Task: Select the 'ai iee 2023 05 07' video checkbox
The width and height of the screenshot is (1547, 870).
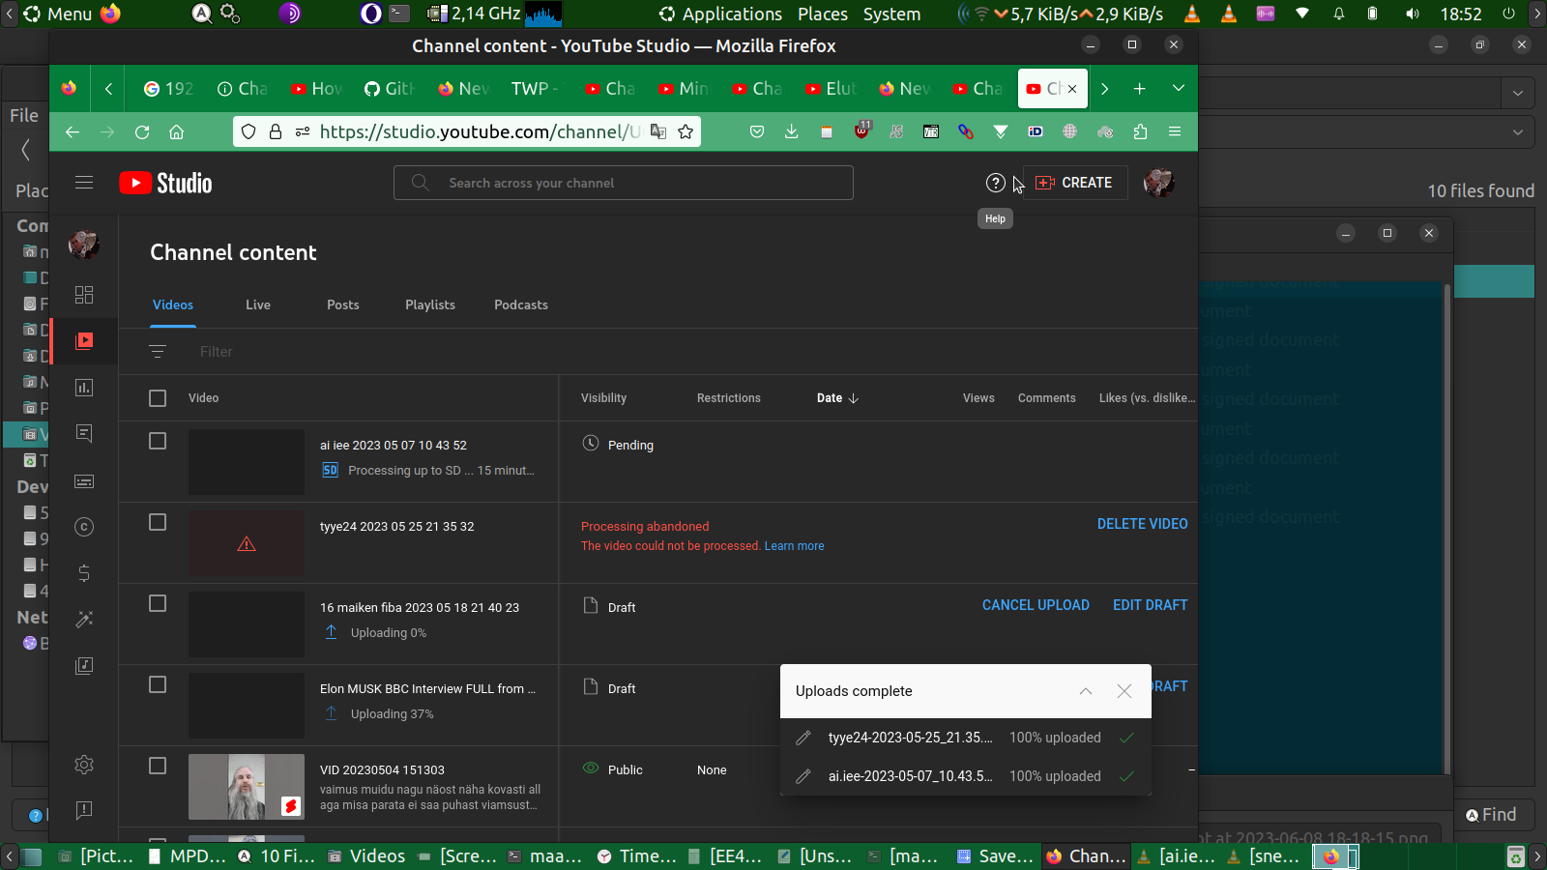Action: pyautogui.click(x=158, y=441)
